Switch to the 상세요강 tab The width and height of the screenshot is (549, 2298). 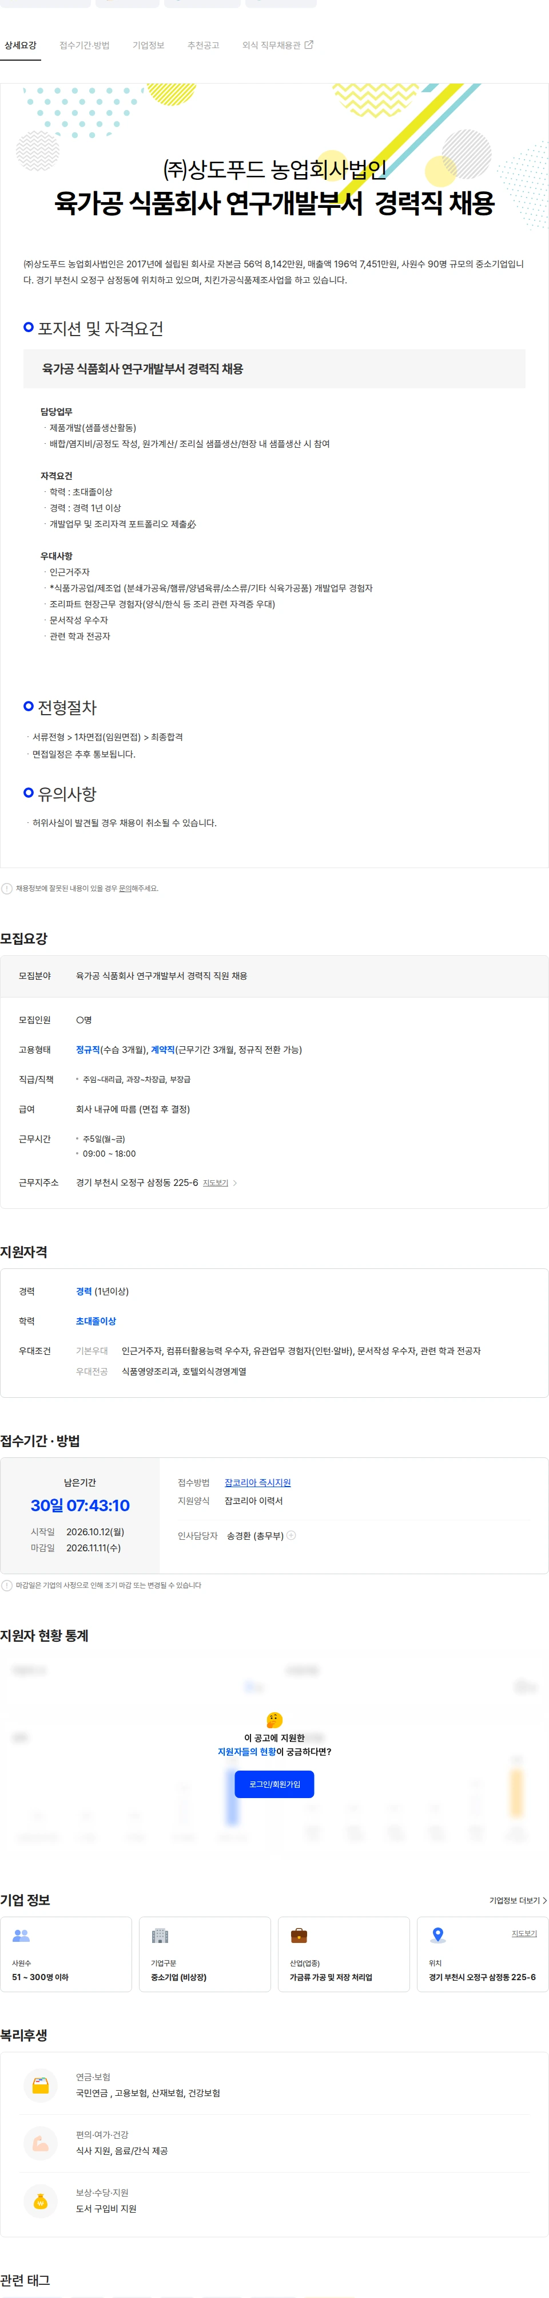click(x=21, y=45)
